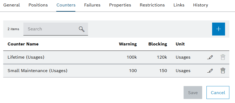The height and width of the screenshot is (103, 235).
Task: Open the Properties tab
Action: [x=120, y=5]
